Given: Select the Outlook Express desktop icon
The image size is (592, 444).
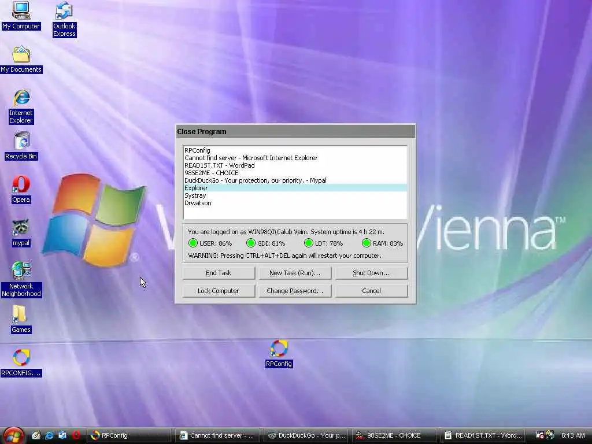Looking at the screenshot, I should 64,19.
